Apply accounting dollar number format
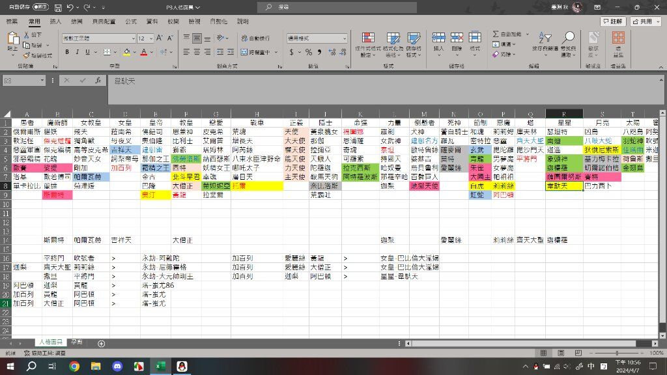667x375 pixels. (x=291, y=52)
